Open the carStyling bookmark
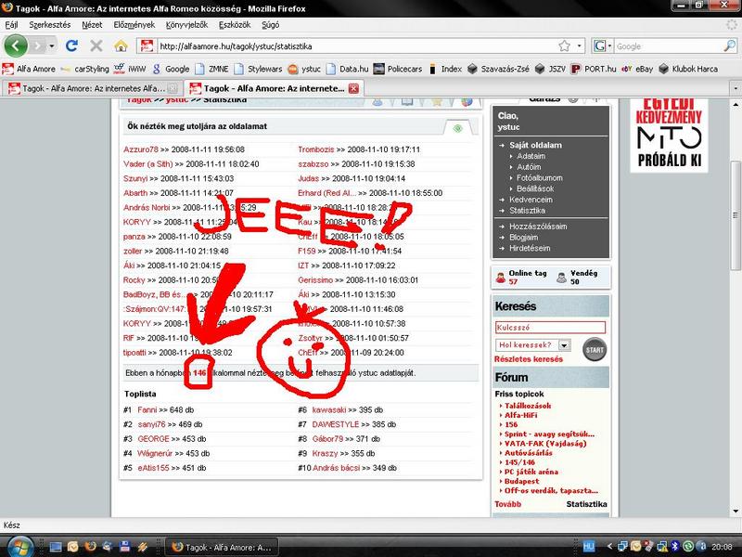The height and width of the screenshot is (557, 742). (x=85, y=69)
